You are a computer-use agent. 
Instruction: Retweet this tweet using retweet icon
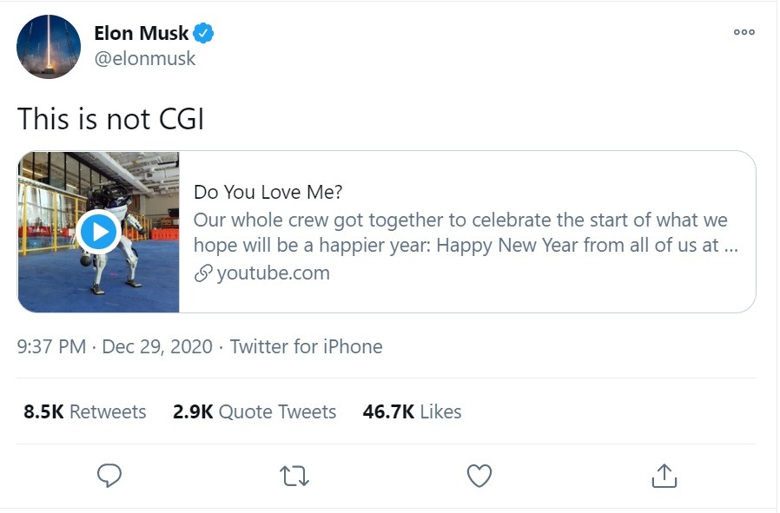tap(294, 476)
